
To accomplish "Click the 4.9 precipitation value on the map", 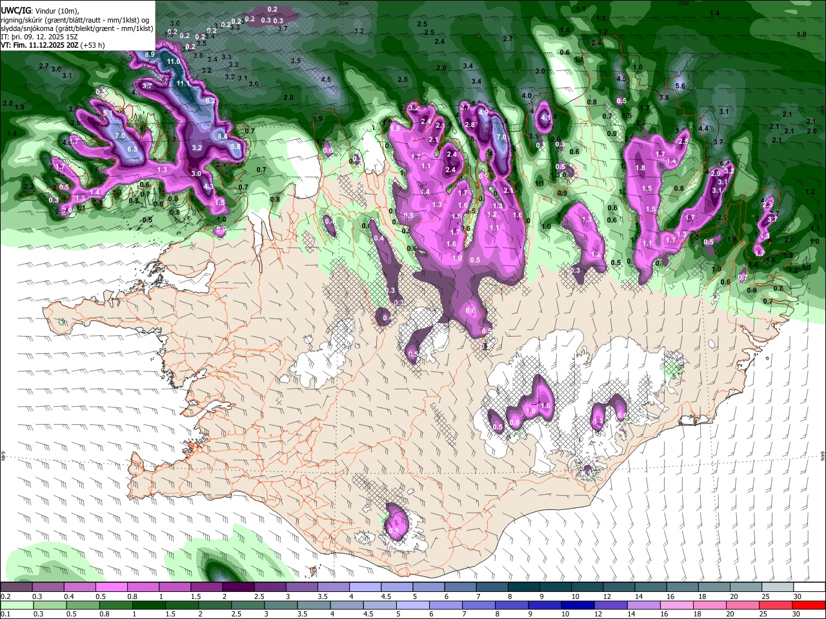I will point(483,113).
